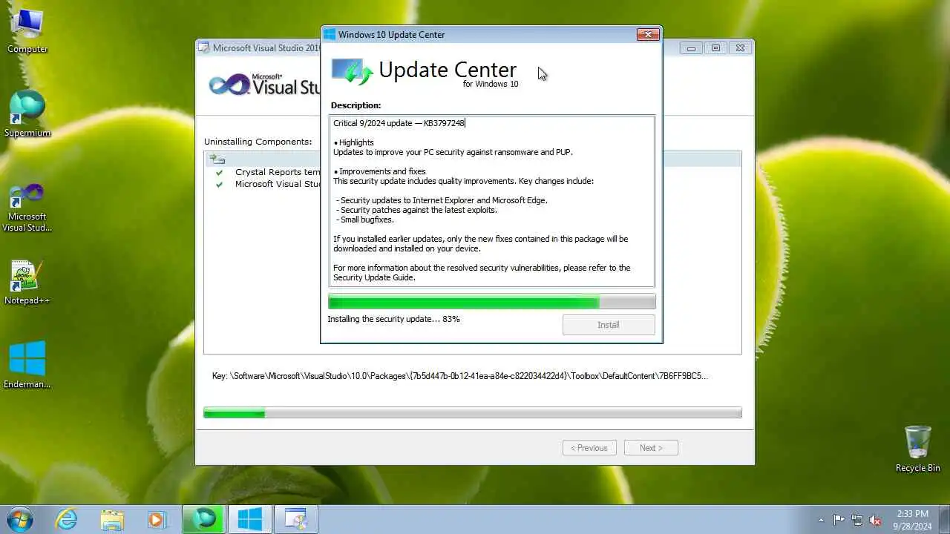The image size is (950, 534).
Task: Open the muted volume tray icon
Action: 875,520
